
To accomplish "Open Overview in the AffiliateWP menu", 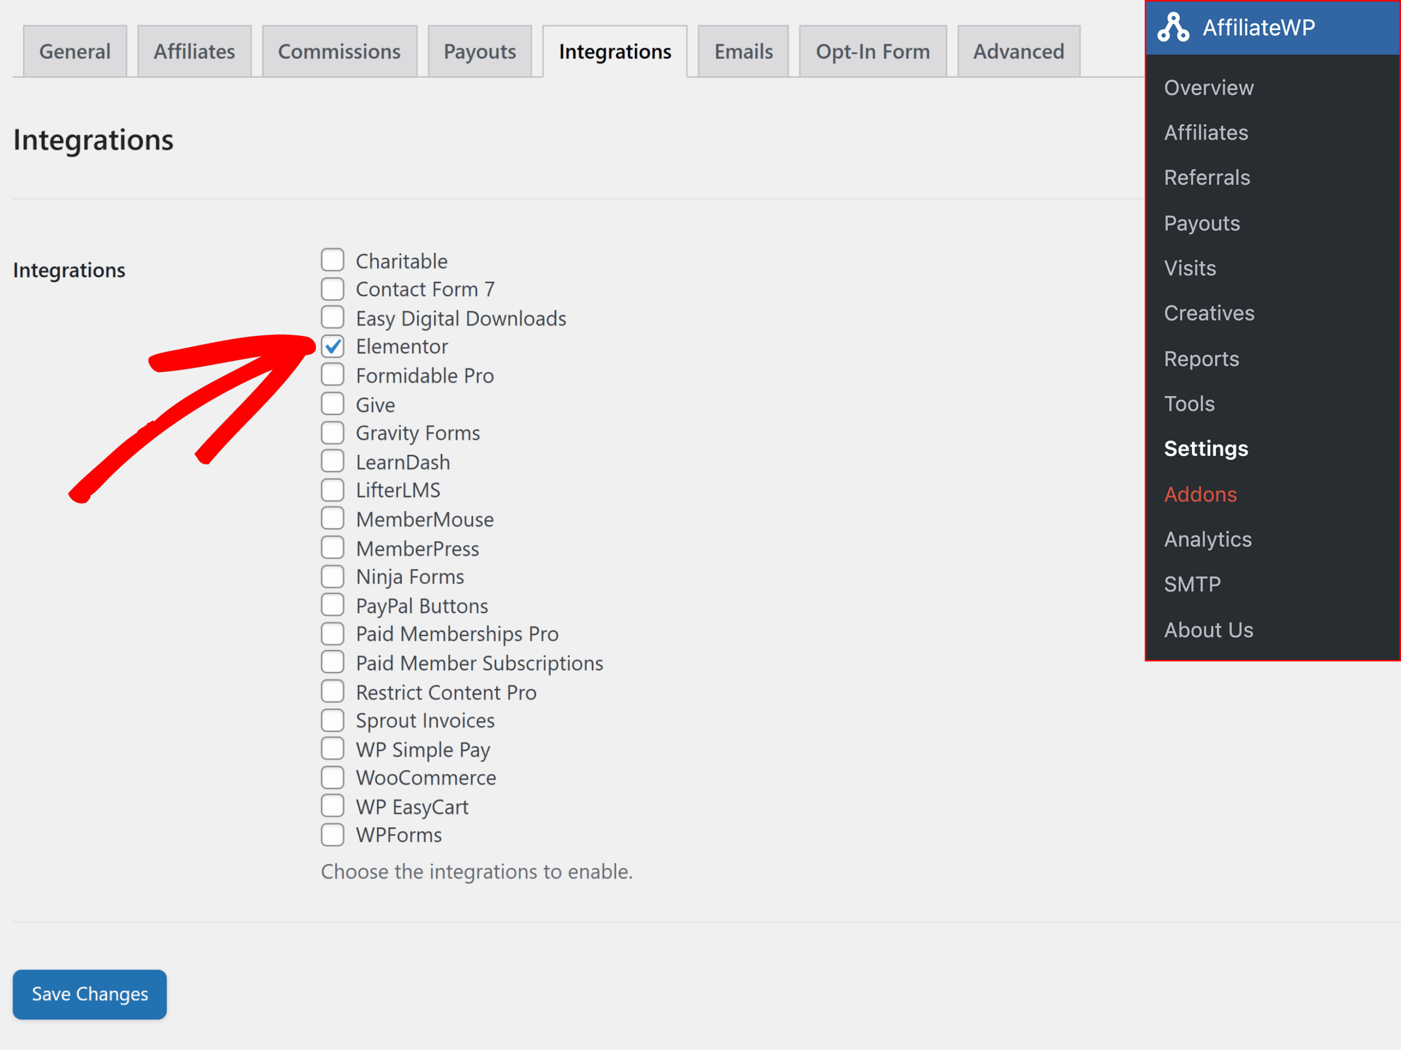I will point(1208,88).
